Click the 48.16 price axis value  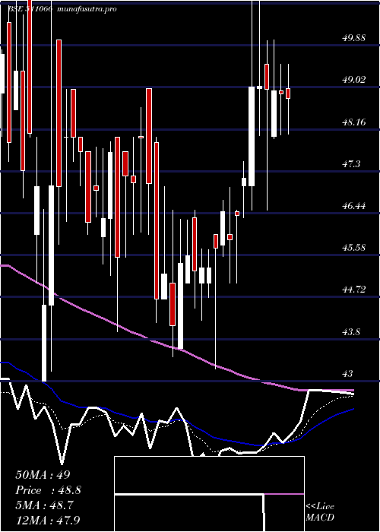(353, 122)
